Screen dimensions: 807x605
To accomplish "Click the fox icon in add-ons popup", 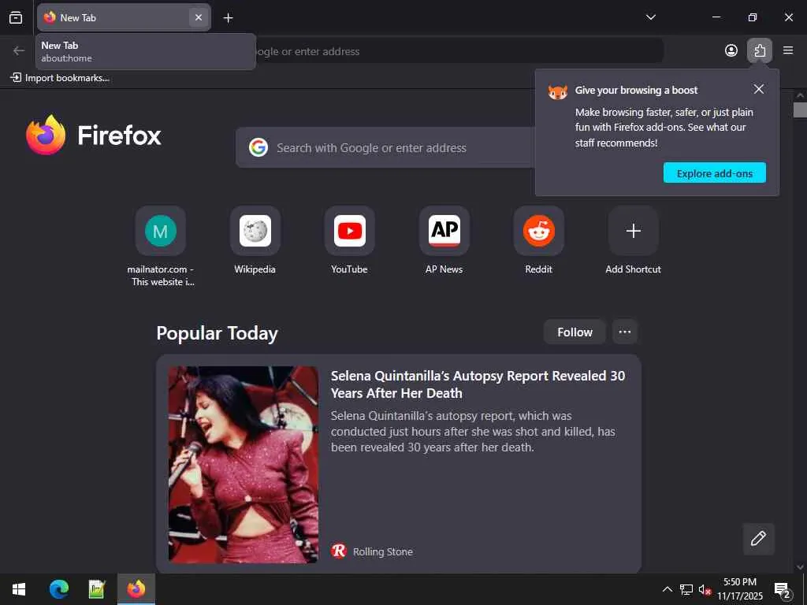I will 557,92.
